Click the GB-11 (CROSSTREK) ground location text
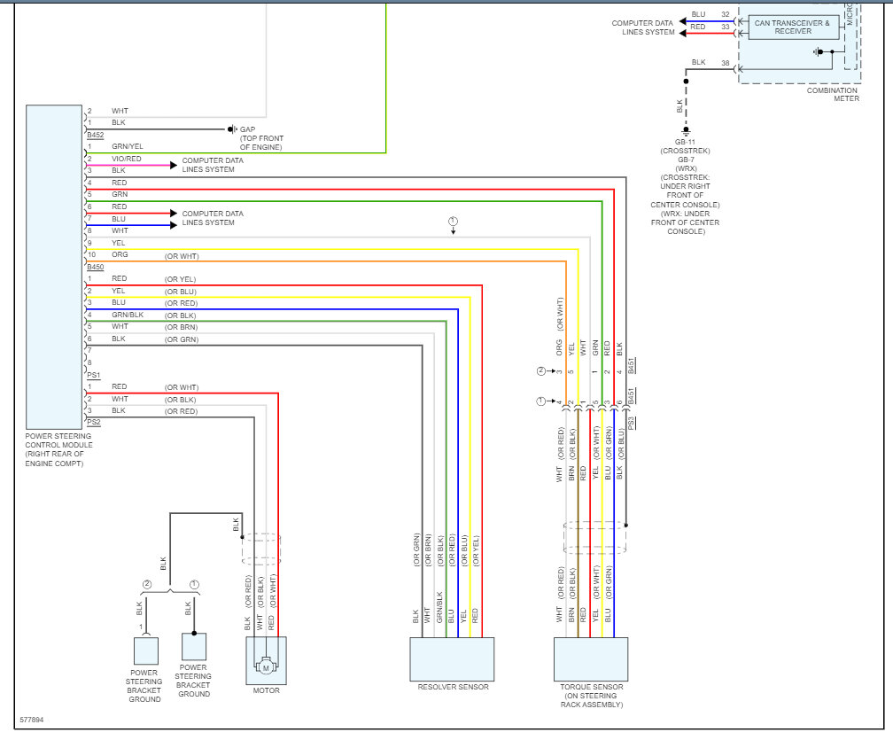The height and width of the screenshot is (740, 893). click(685, 146)
